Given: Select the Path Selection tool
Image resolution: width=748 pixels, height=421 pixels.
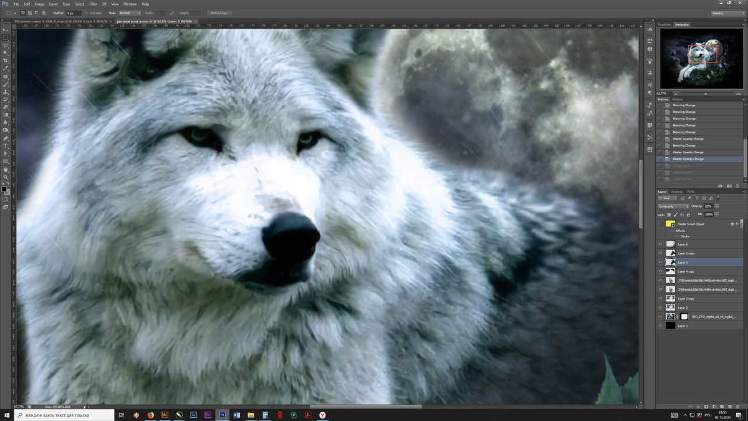Looking at the screenshot, I should click(x=6, y=153).
